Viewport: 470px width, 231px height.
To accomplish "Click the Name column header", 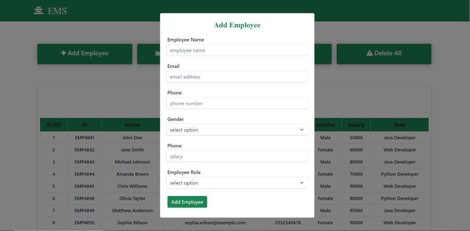I will [132, 124].
